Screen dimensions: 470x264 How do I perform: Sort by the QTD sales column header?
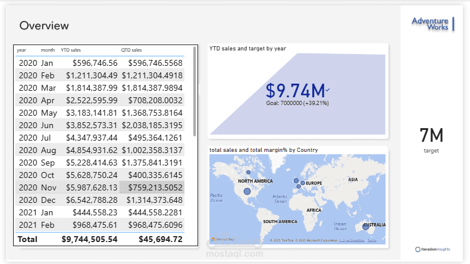131,50
